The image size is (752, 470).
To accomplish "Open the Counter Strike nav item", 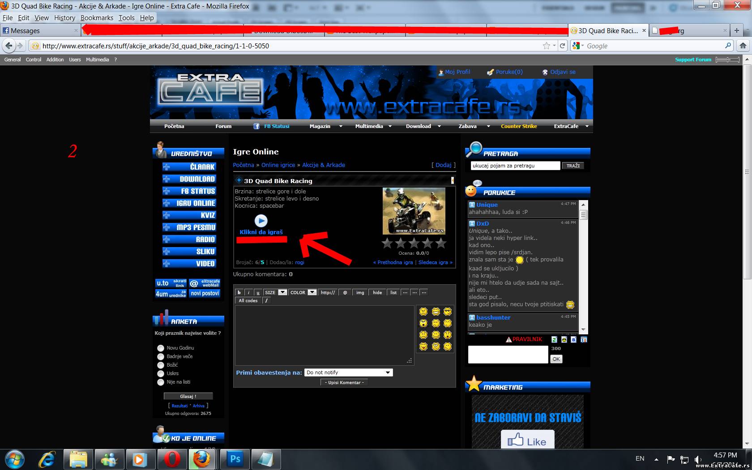I will 519,126.
